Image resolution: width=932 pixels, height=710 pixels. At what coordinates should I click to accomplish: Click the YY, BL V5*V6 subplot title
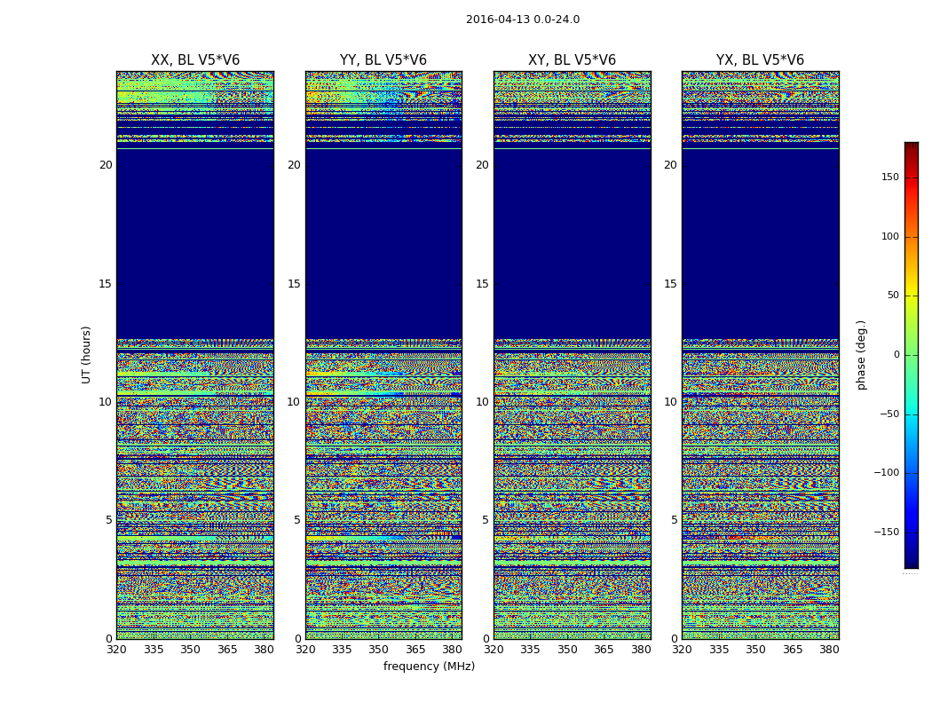383,60
